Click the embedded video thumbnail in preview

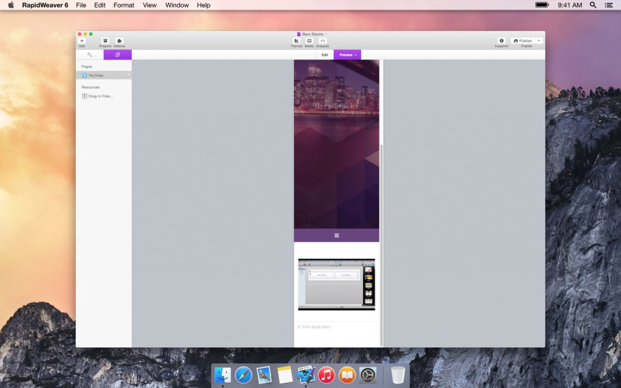[x=336, y=284]
